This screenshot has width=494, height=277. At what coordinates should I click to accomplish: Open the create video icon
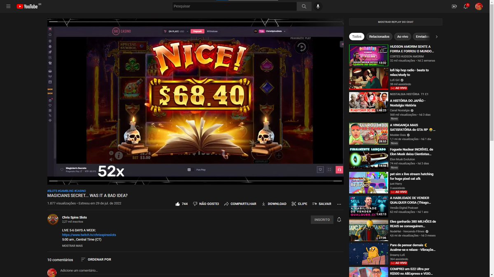pyautogui.click(x=454, y=7)
